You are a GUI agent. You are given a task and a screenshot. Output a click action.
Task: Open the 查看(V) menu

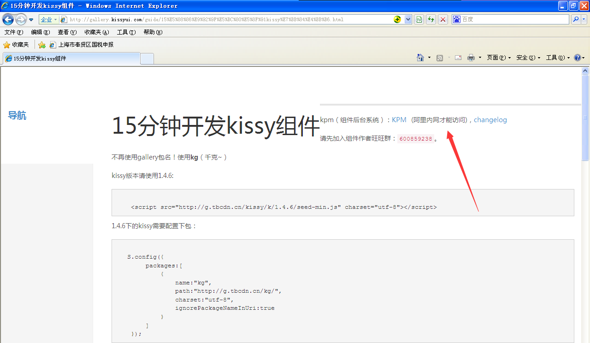click(67, 32)
